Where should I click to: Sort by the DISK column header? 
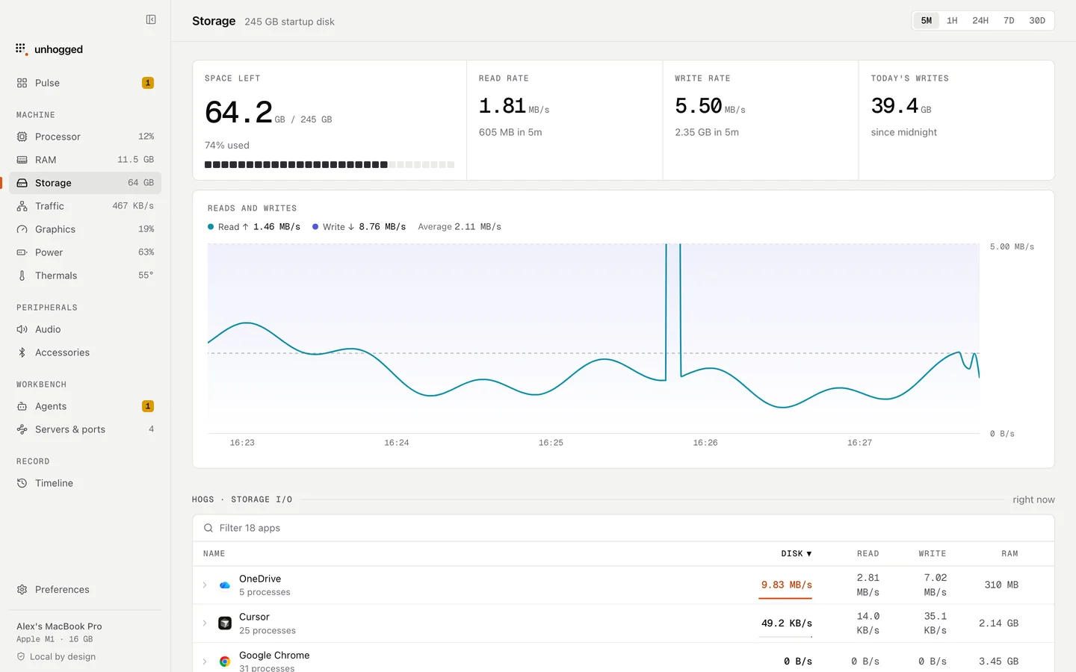tap(797, 554)
